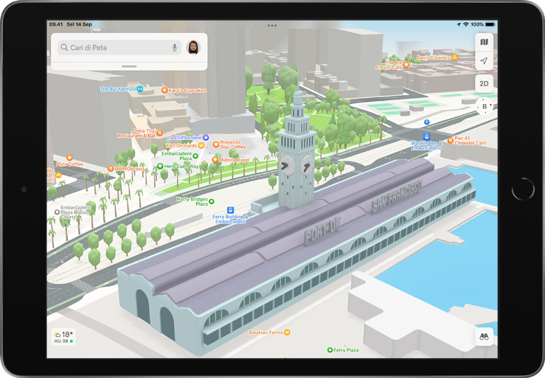Open the map mode selector icon

(484, 42)
